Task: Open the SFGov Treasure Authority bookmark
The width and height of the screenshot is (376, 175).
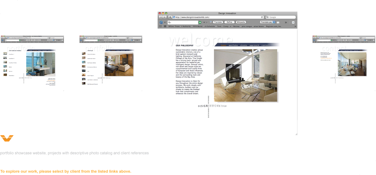Action: pos(179,26)
